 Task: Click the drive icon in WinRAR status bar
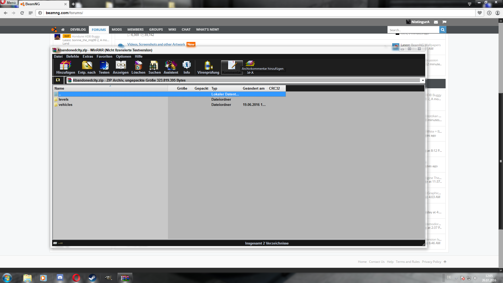pyautogui.click(x=55, y=243)
